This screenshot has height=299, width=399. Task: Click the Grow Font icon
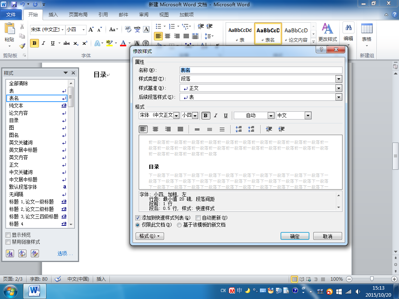91,30
